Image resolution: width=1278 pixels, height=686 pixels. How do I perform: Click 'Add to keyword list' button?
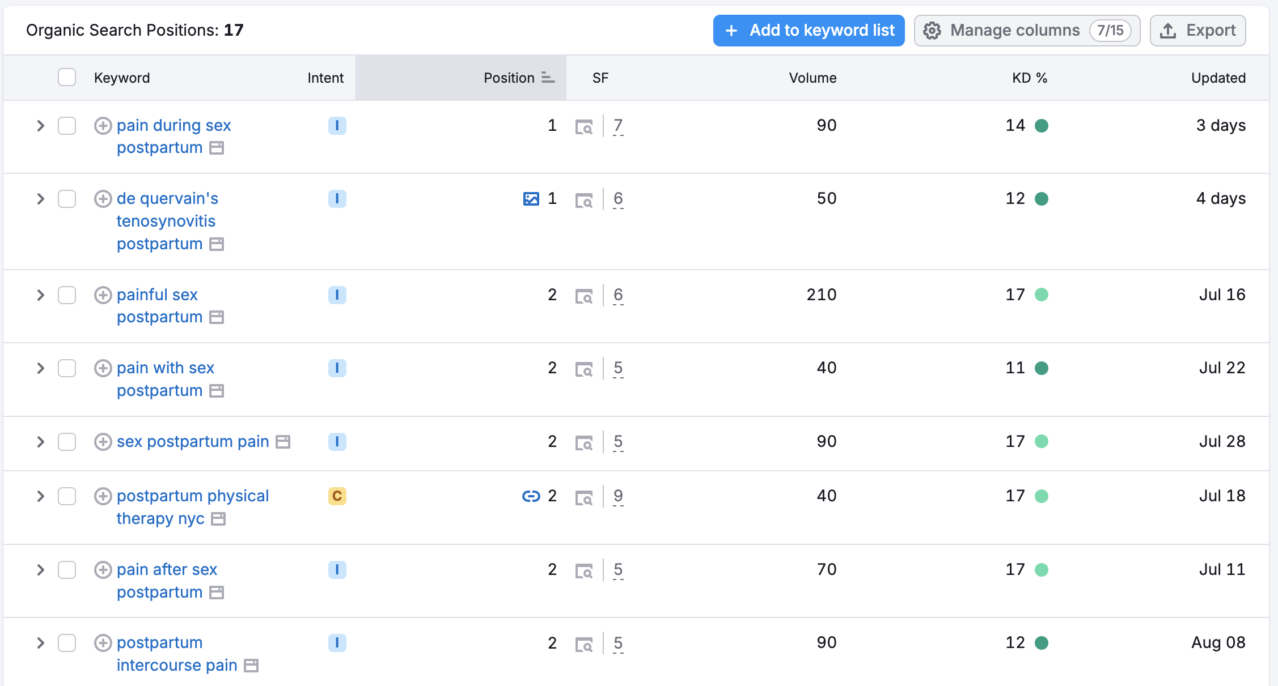click(x=809, y=31)
